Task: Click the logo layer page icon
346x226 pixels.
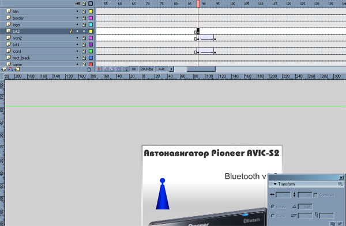Action: point(9,24)
